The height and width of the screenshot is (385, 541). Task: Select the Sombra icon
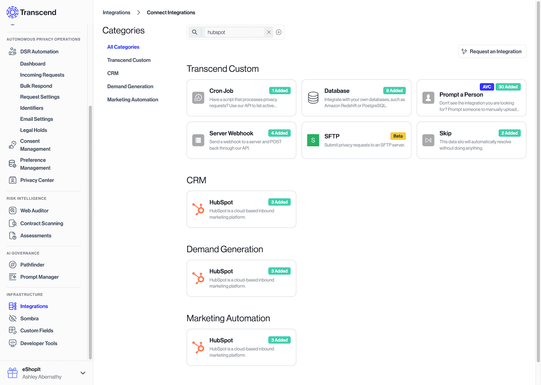pyautogui.click(x=12, y=318)
